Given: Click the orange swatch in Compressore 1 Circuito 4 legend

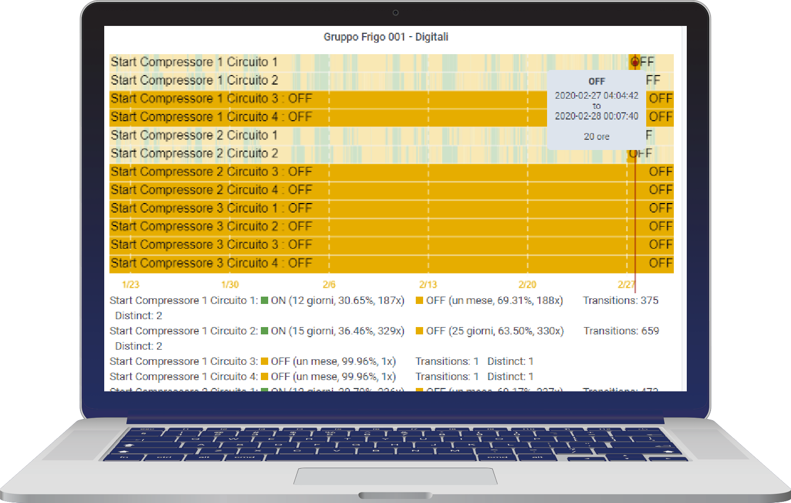Looking at the screenshot, I should pos(264,377).
